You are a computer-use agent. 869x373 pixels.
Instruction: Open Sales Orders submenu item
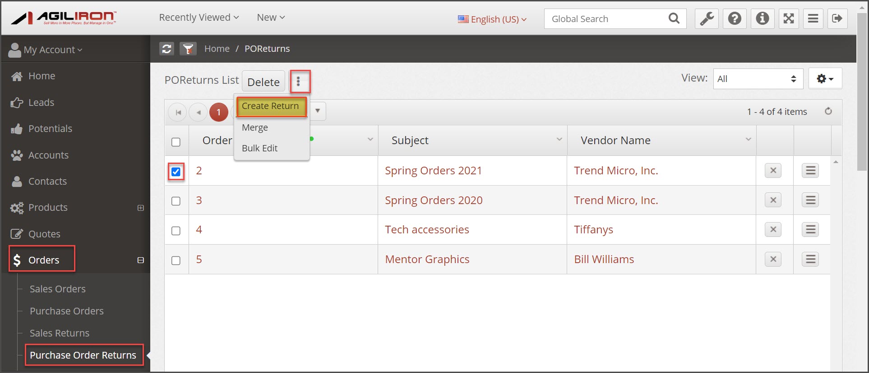(x=57, y=289)
